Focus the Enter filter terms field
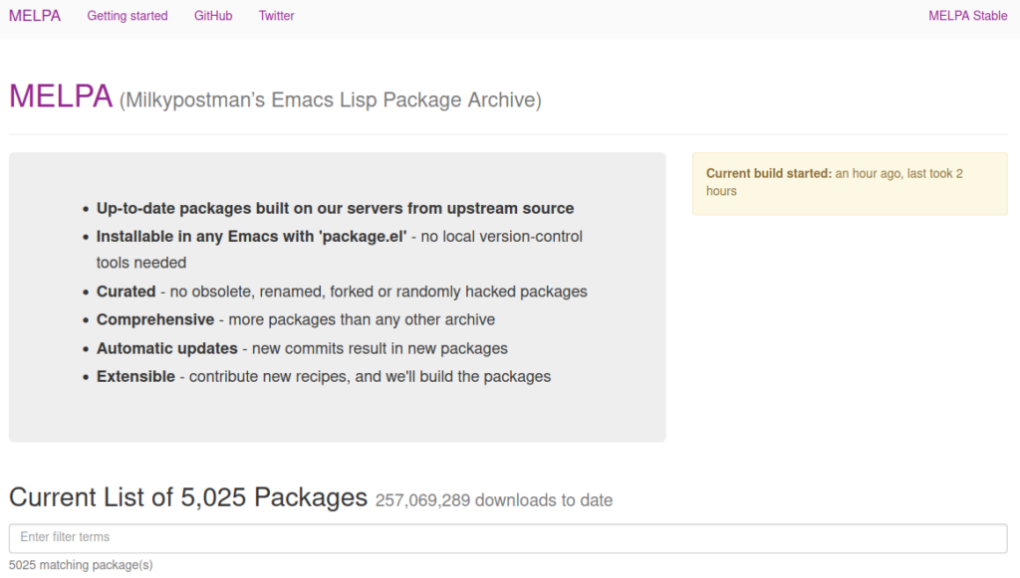This screenshot has height=578, width=1020. tap(508, 538)
